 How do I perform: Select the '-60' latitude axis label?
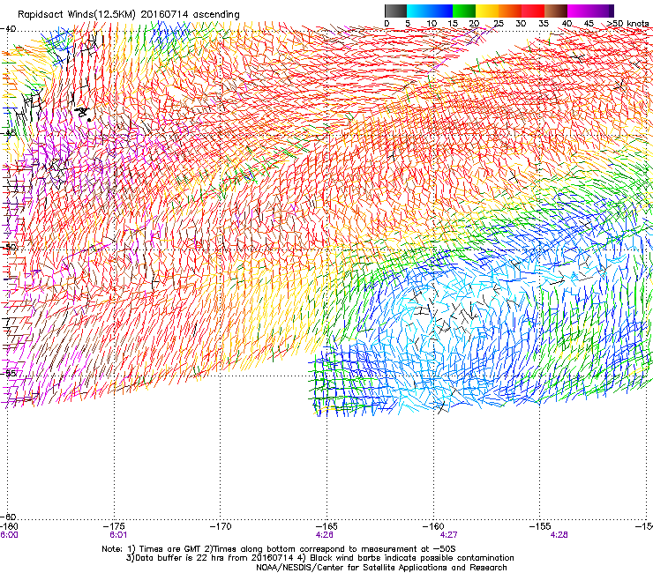8,517
